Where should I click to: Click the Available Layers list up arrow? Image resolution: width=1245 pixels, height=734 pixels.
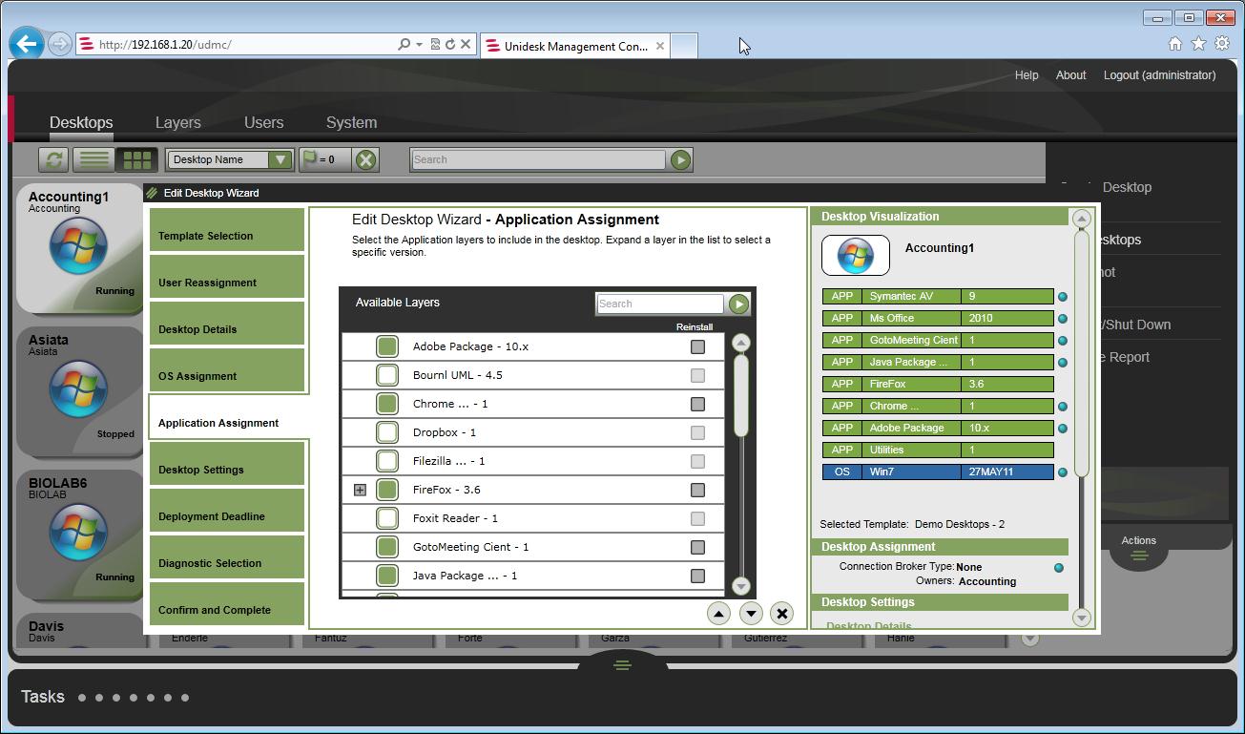740,343
